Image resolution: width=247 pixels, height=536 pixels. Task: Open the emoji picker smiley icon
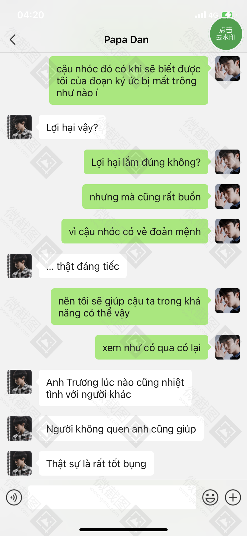pyautogui.click(x=210, y=497)
